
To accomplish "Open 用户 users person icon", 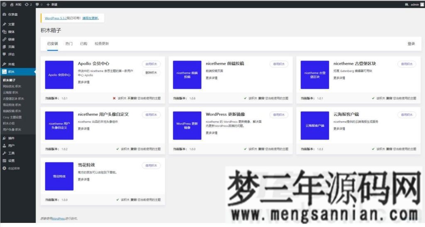I will (4, 146).
